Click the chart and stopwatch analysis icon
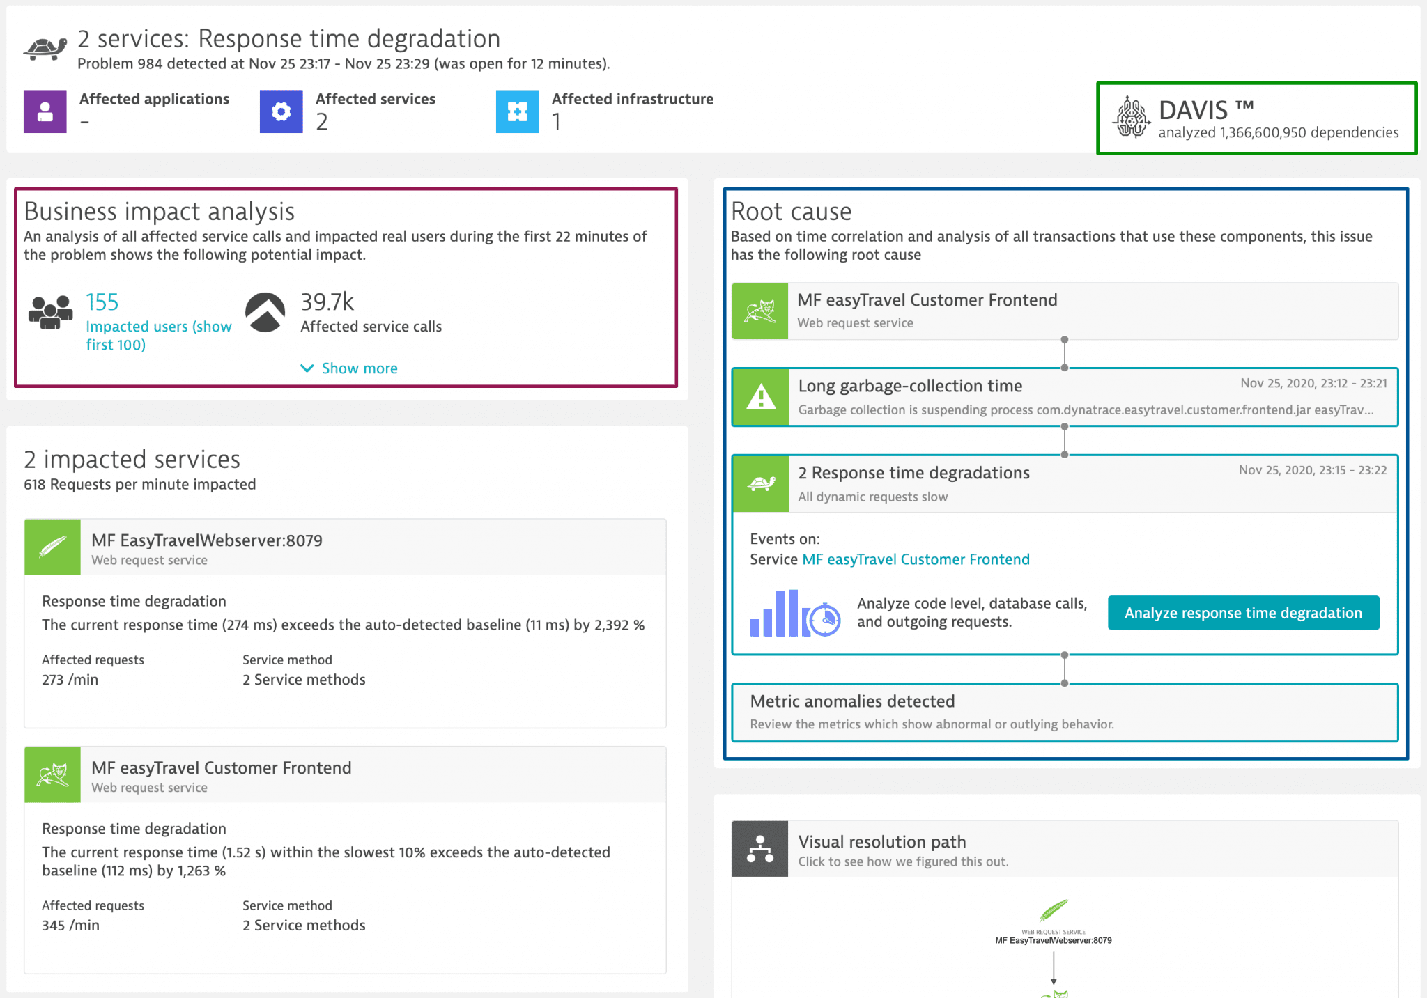The image size is (1427, 998). tap(794, 613)
